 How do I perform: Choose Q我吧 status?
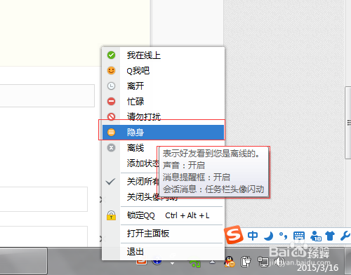(x=164, y=70)
